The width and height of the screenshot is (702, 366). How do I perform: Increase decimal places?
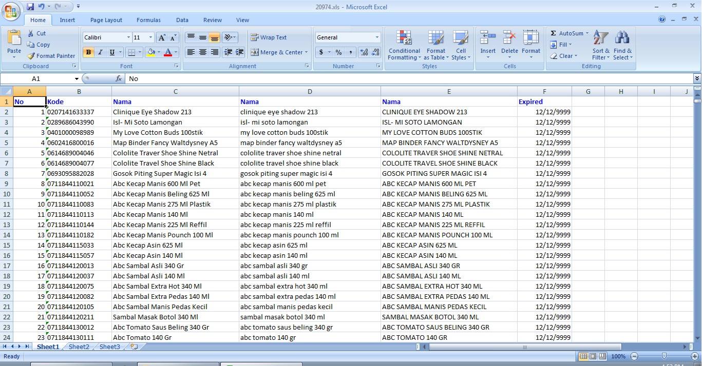pyautogui.click(x=364, y=52)
